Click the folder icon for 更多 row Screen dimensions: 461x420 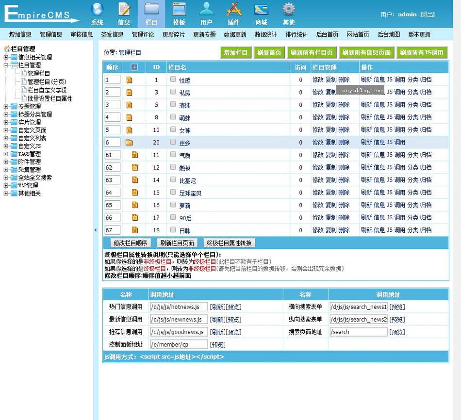tap(129, 143)
